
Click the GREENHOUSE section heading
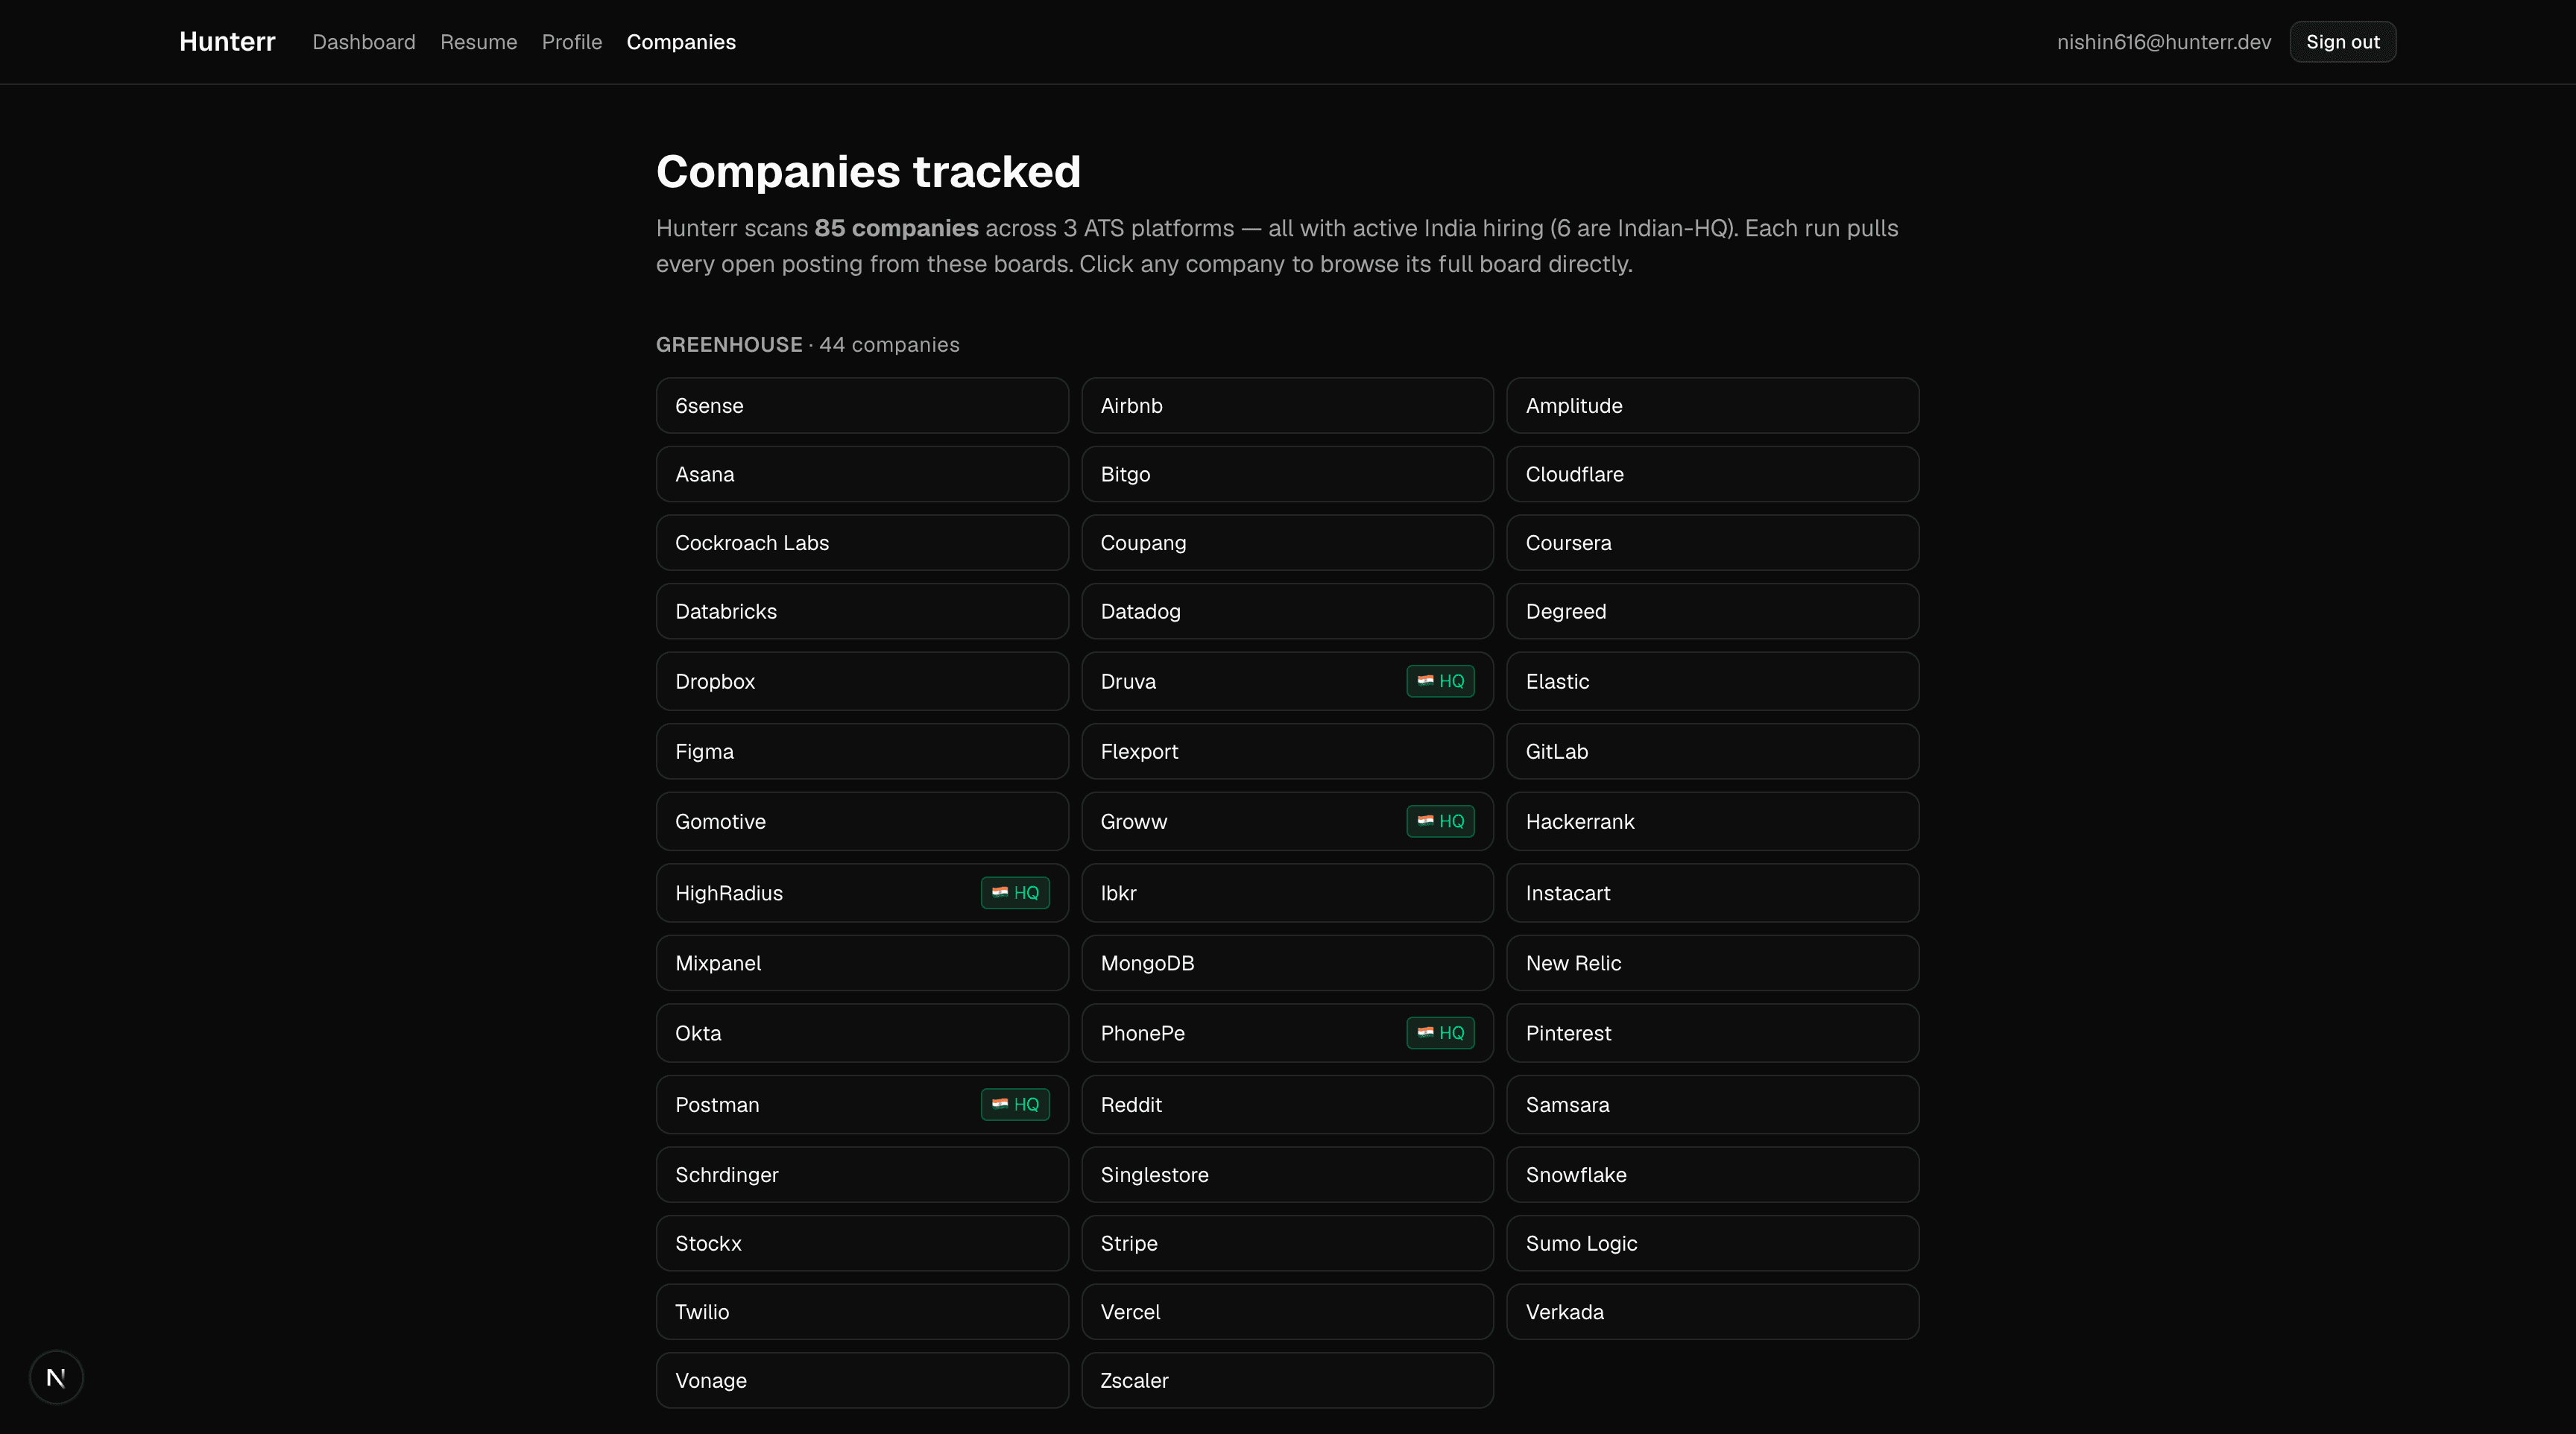click(x=729, y=344)
